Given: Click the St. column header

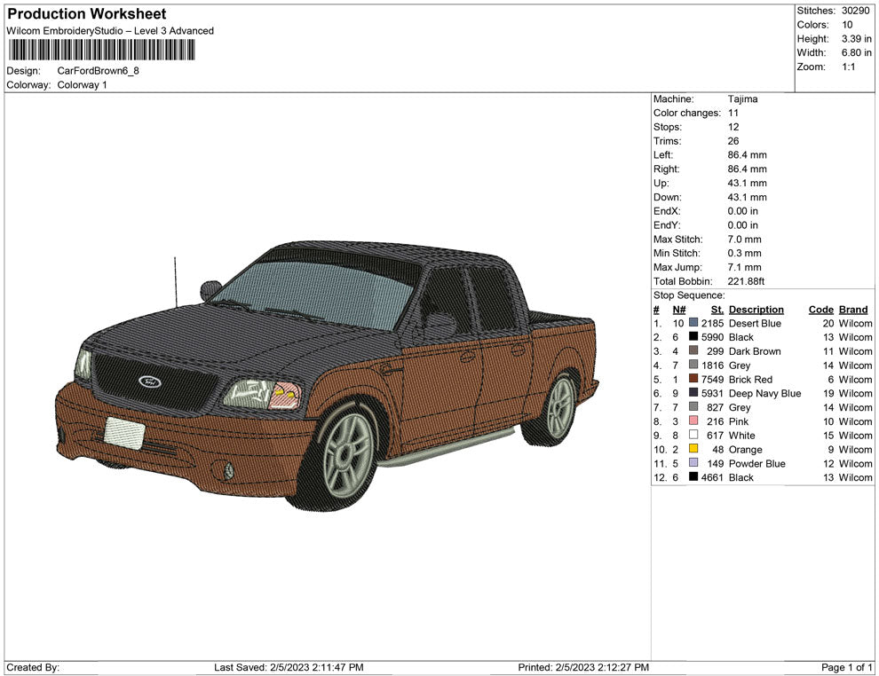Looking at the screenshot, I should pos(717,310).
